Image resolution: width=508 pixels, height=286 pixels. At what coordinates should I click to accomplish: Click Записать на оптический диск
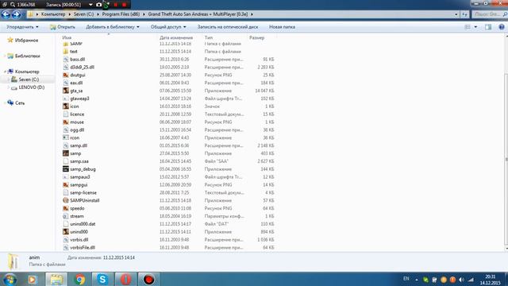[x=228, y=27]
